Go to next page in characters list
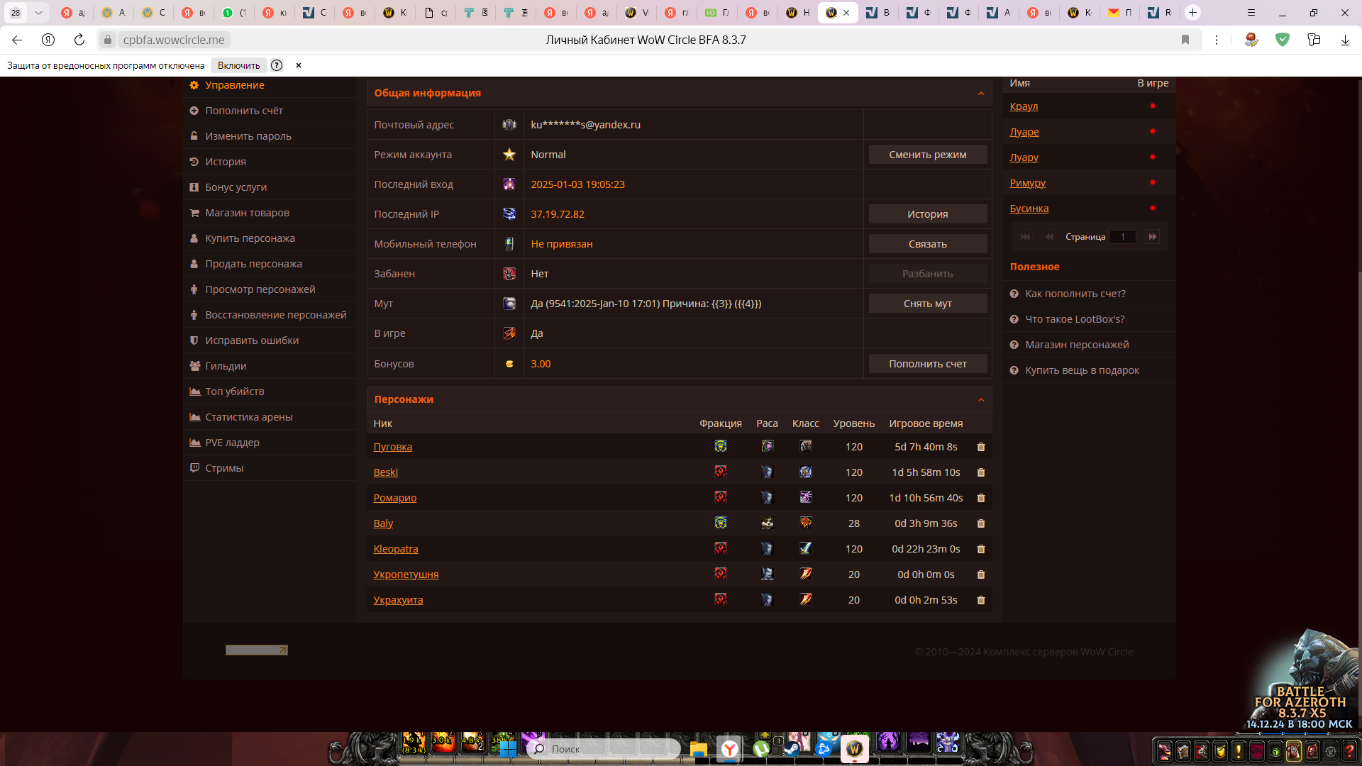 (x=1153, y=237)
